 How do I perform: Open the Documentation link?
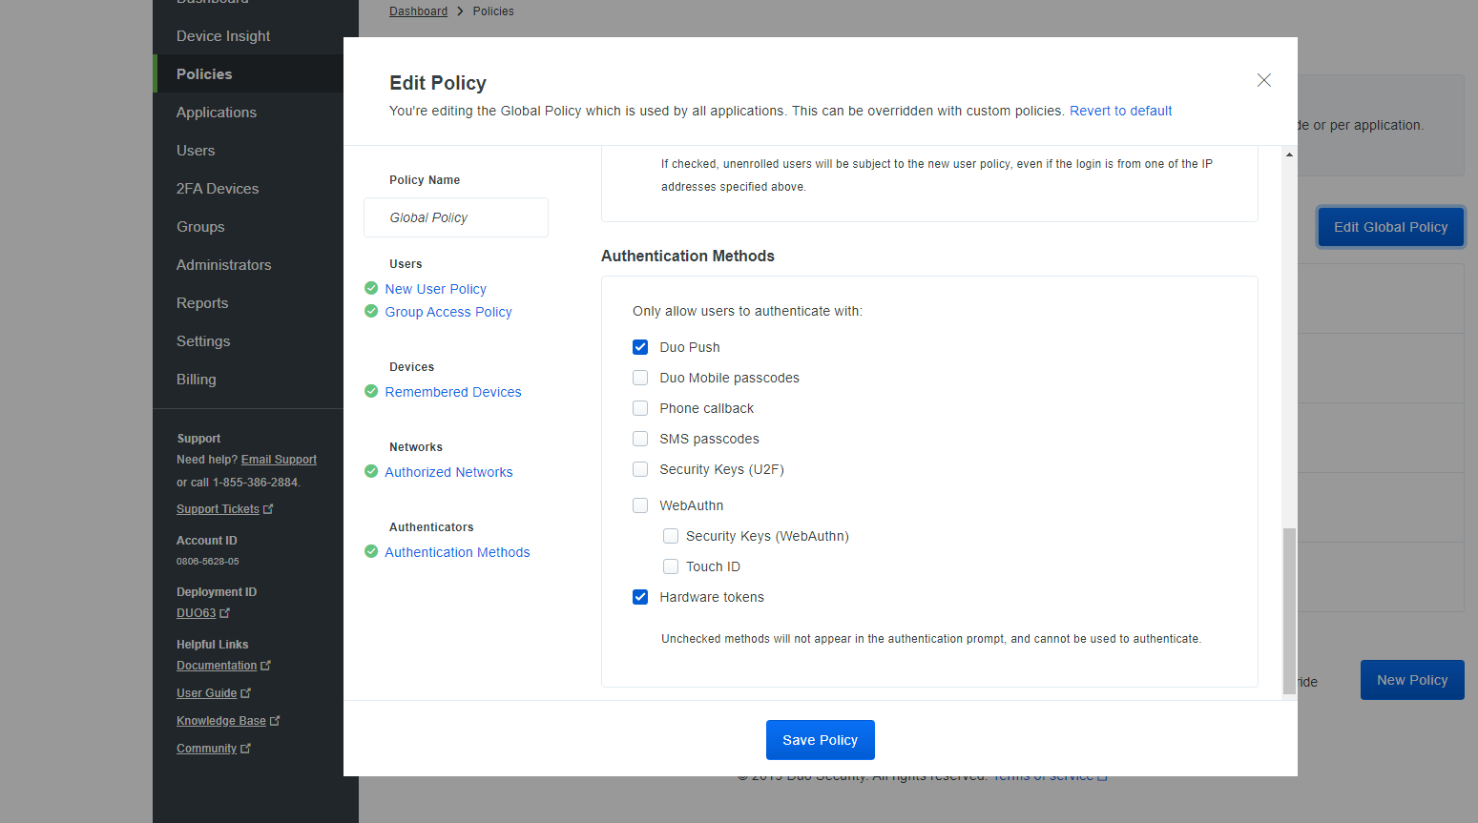[217, 666]
